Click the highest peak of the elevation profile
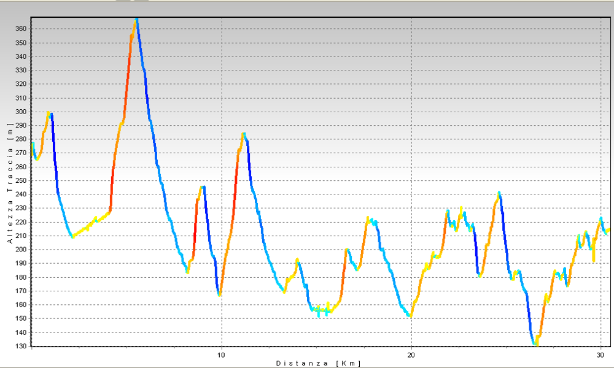This screenshot has height=368, width=614. point(136,20)
